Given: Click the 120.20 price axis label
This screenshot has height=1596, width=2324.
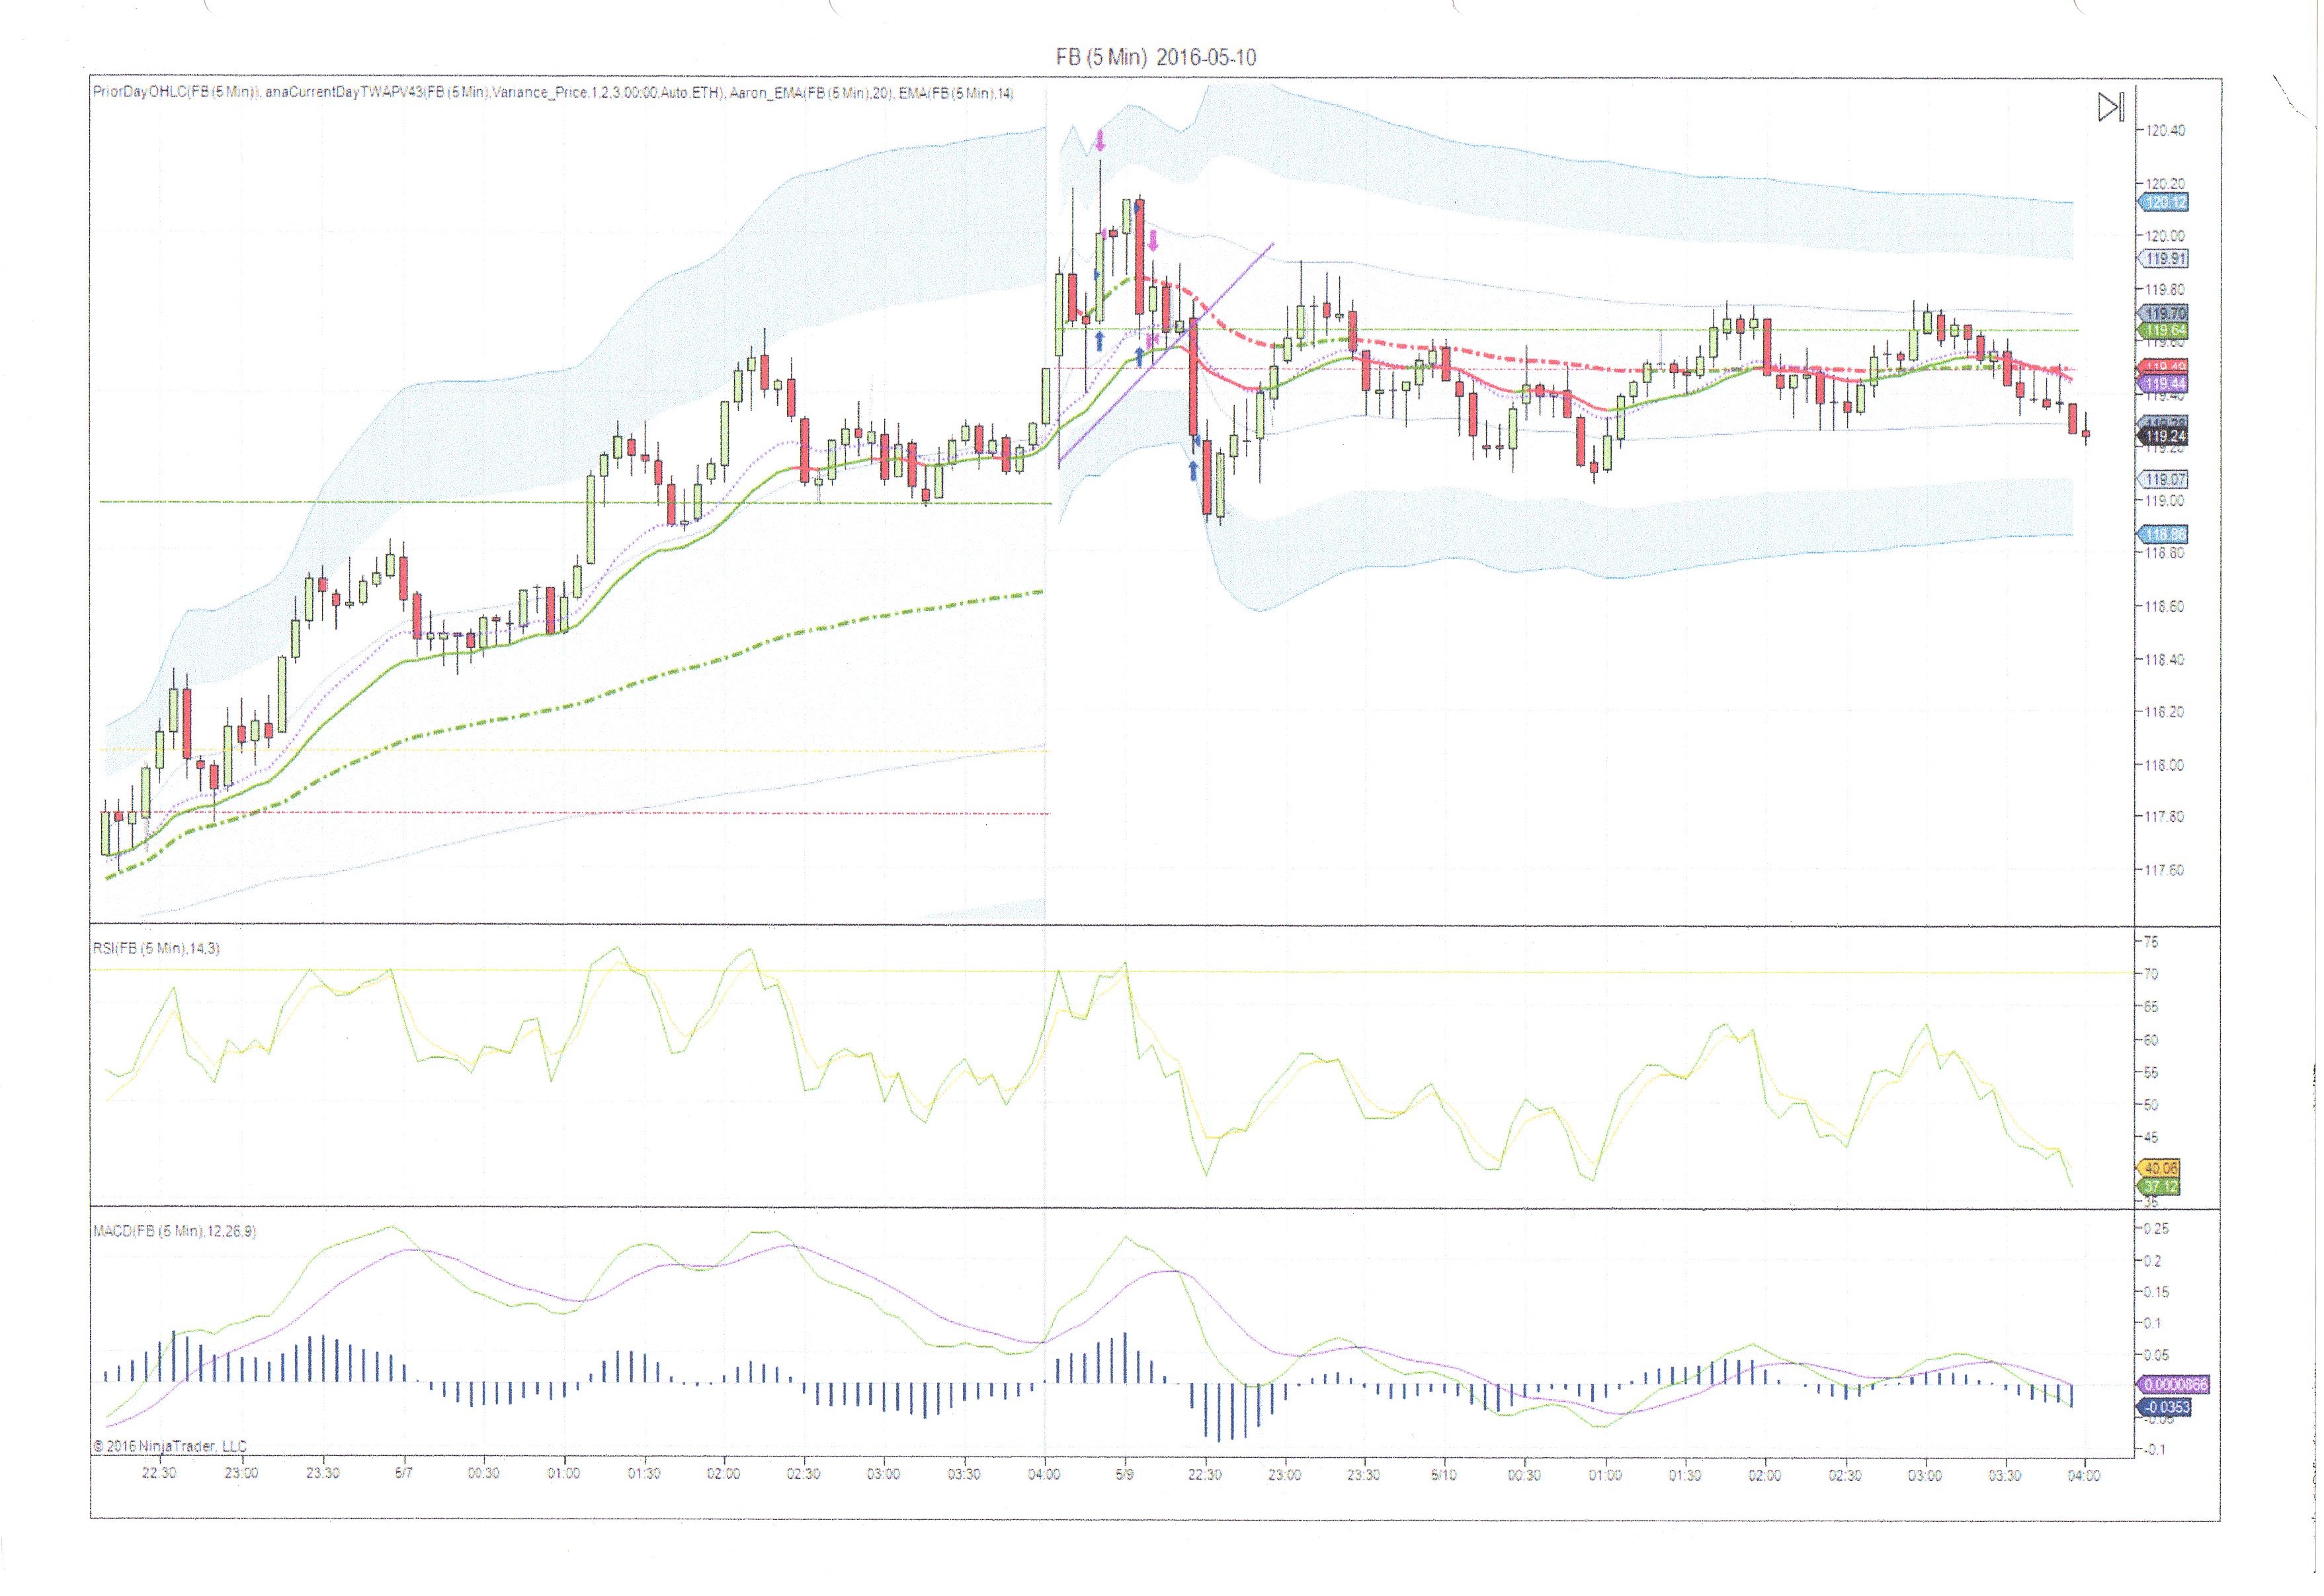Looking at the screenshot, I should [x=2165, y=184].
